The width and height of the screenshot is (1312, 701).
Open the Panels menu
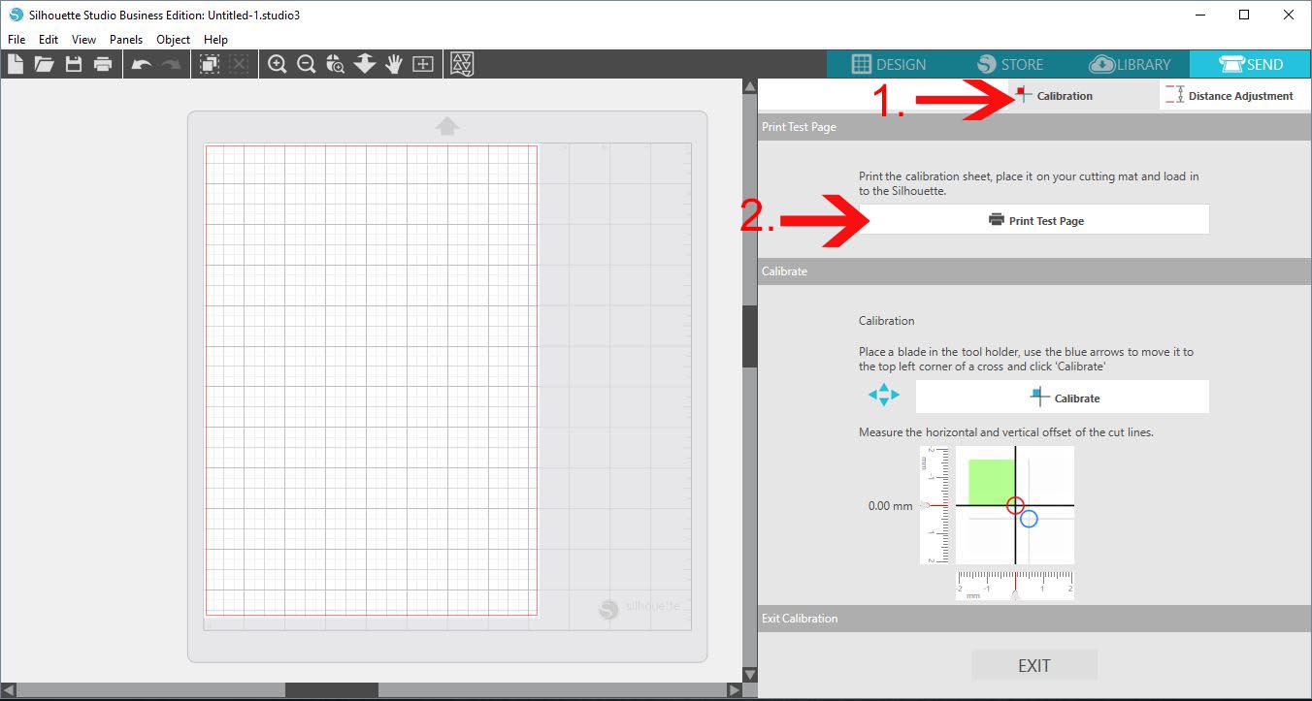pyautogui.click(x=126, y=40)
